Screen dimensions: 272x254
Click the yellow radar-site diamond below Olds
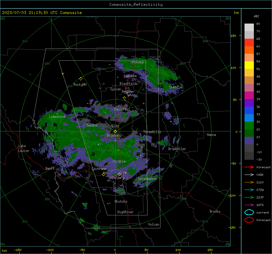pos(115,132)
